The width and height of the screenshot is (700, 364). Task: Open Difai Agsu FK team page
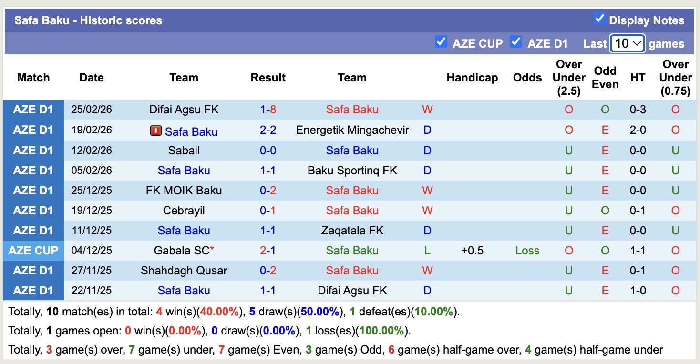(x=184, y=109)
